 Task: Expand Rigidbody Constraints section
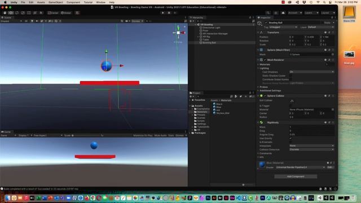258,153
